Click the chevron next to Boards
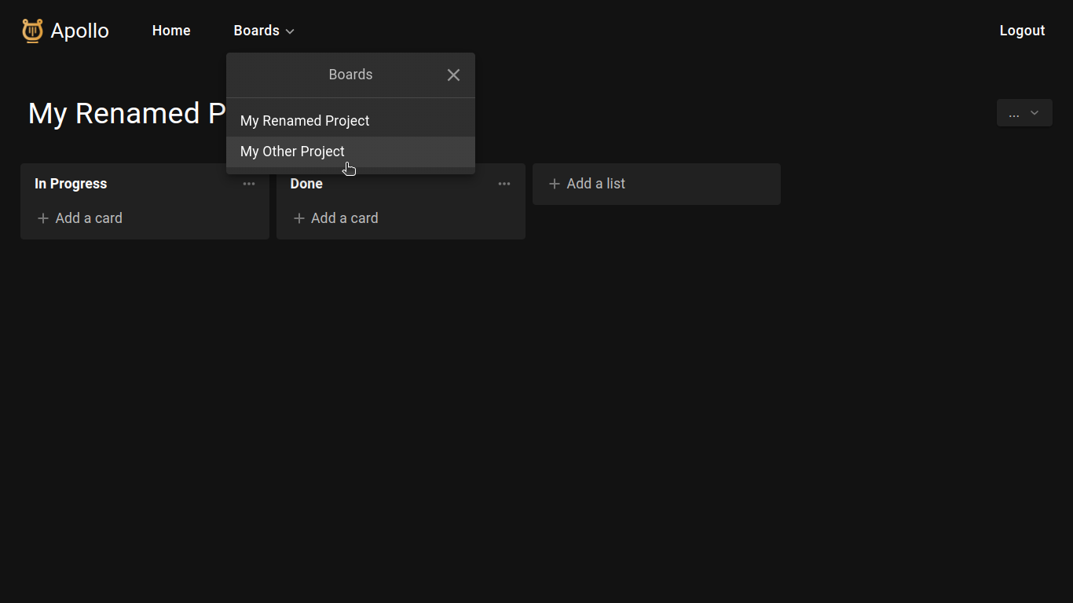The height and width of the screenshot is (603, 1073). [x=290, y=31]
